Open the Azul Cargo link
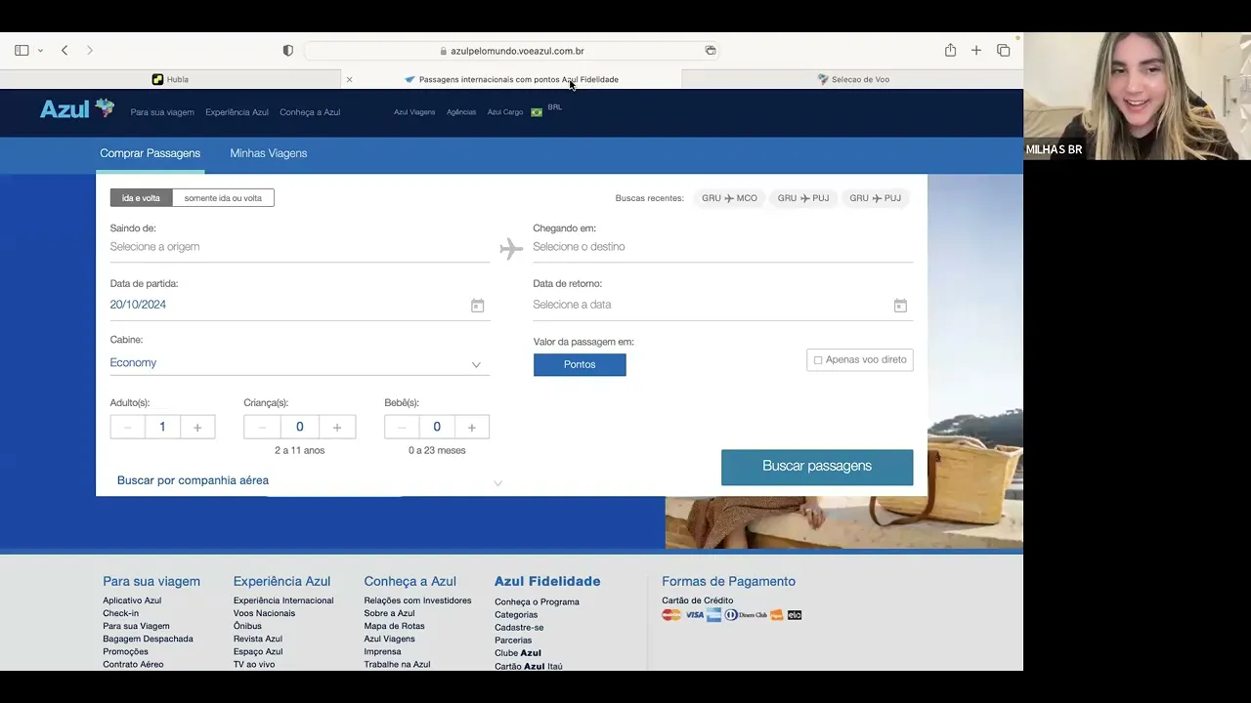The image size is (1251, 703). click(505, 112)
